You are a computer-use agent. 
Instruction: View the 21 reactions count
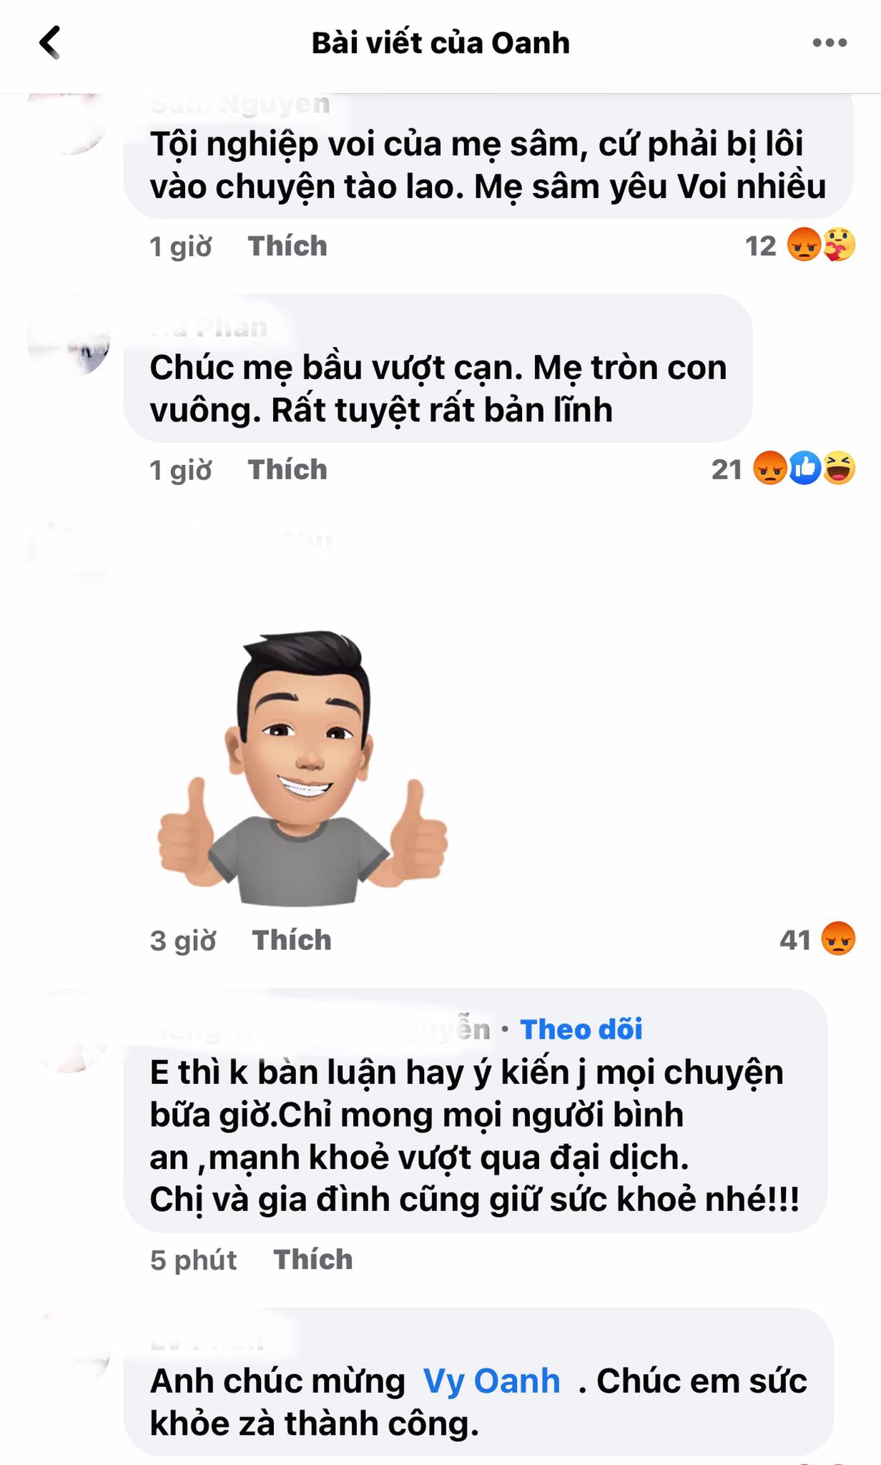727,470
